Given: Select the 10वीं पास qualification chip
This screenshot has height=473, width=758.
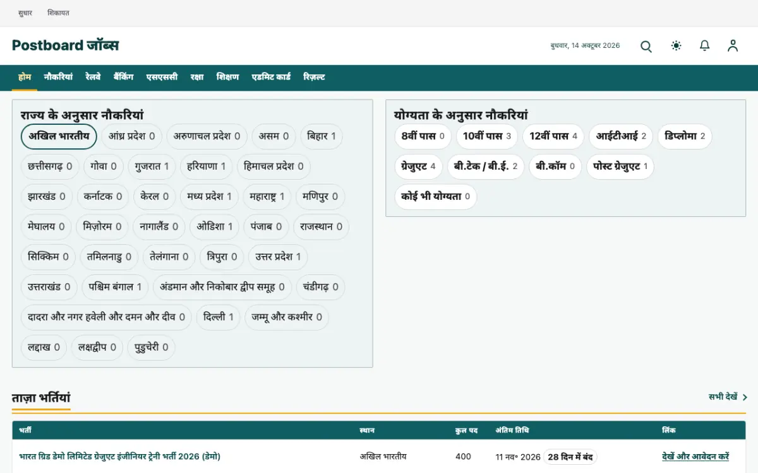Looking at the screenshot, I should click(486, 136).
